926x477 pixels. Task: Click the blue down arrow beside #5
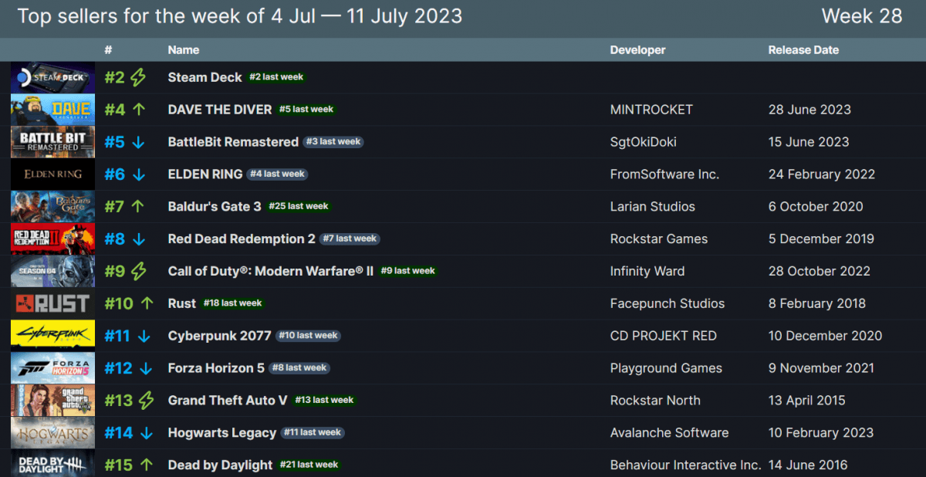click(139, 142)
